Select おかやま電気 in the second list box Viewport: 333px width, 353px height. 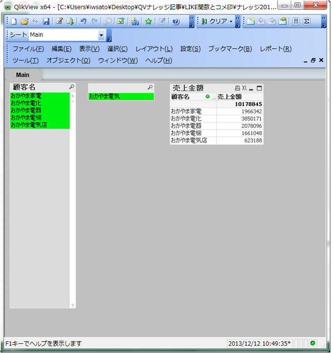point(121,97)
